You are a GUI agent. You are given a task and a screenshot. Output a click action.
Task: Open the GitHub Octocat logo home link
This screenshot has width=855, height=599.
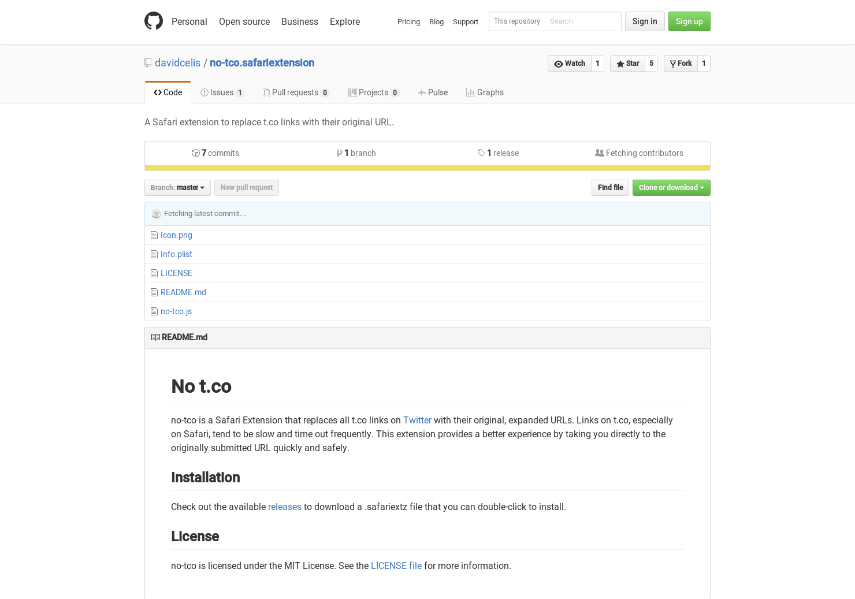click(x=154, y=21)
